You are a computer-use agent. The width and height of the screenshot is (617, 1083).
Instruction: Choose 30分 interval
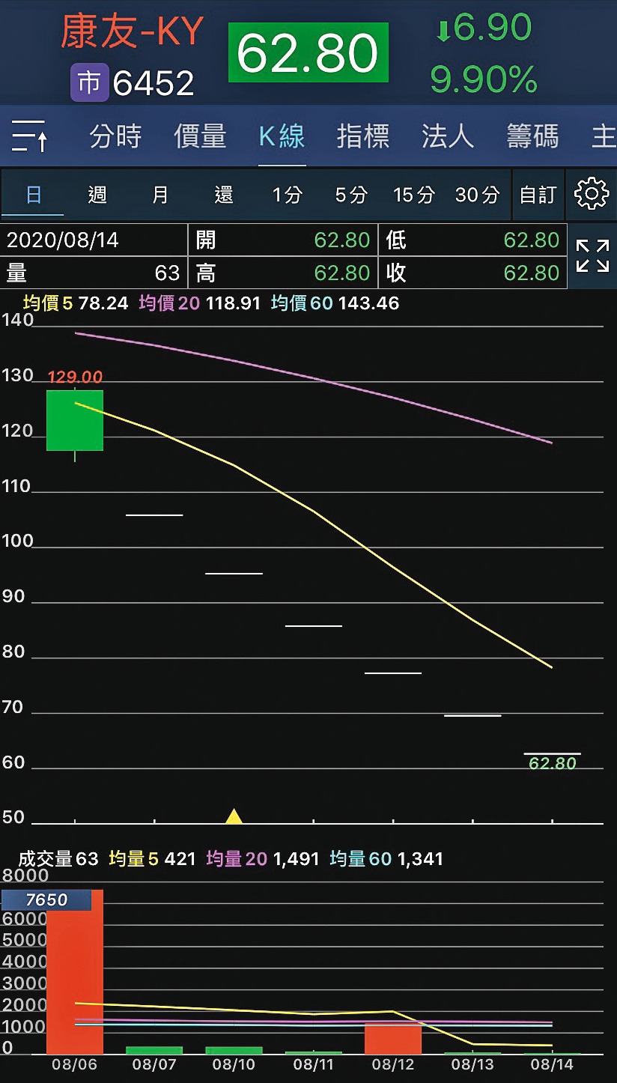(477, 195)
